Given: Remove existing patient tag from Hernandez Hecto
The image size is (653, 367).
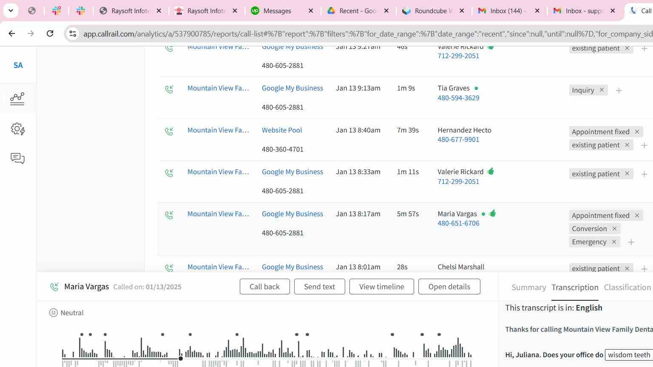Looking at the screenshot, I should (627, 145).
